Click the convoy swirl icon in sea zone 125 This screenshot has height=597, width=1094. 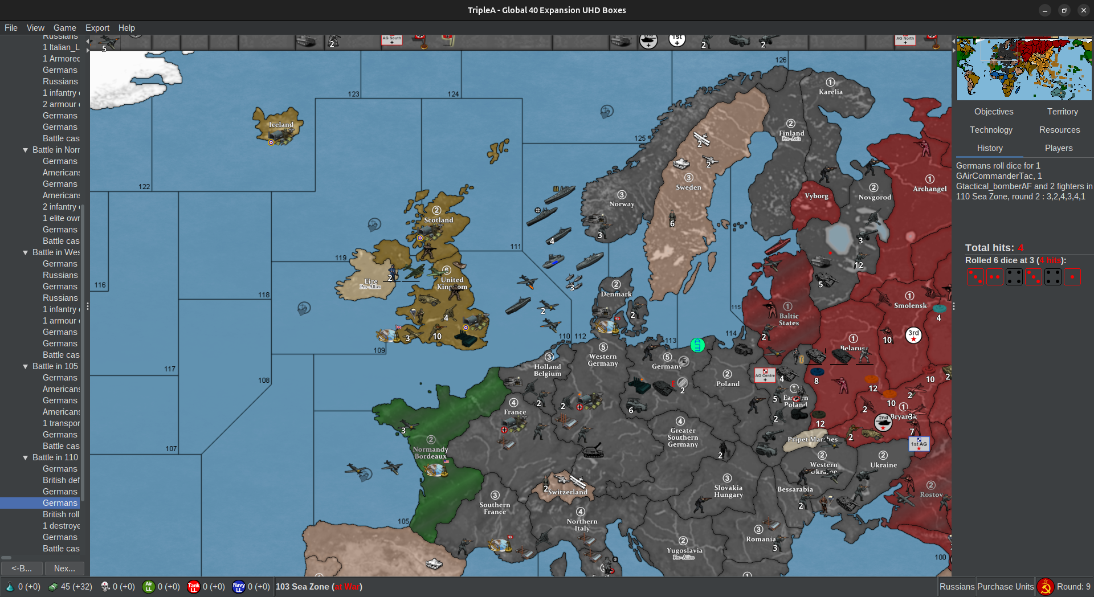click(606, 112)
